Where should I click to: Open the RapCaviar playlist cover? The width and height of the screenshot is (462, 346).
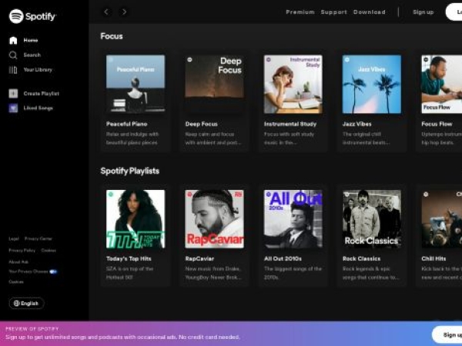click(214, 219)
